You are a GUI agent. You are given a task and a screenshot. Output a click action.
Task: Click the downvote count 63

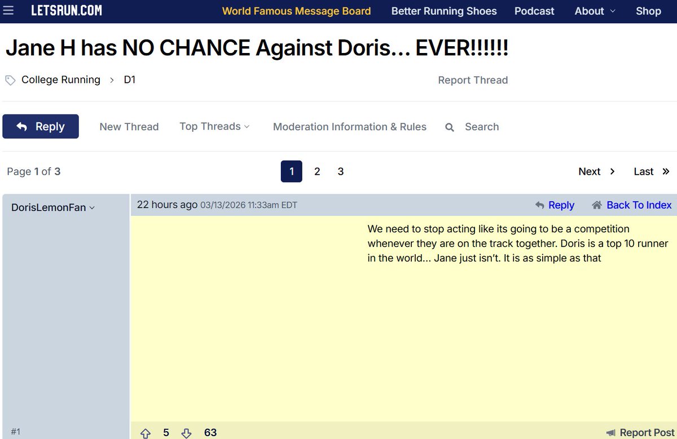click(x=210, y=433)
